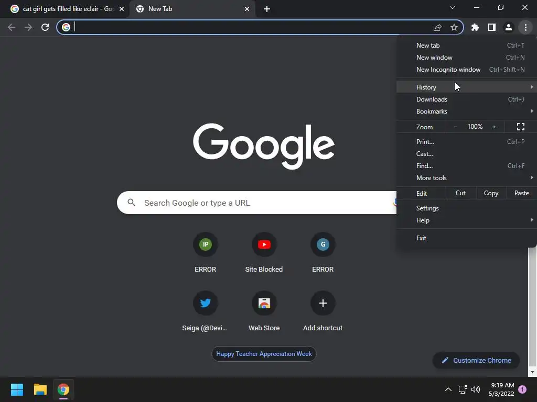The width and height of the screenshot is (537, 402).
Task: Open the G ERROR shortcut
Action: pyautogui.click(x=323, y=253)
